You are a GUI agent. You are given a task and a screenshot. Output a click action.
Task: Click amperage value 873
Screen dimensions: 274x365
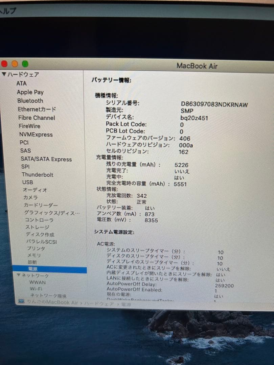[150, 214]
